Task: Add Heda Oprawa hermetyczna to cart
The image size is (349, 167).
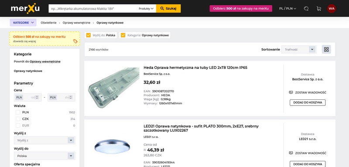Action: (x=308, y=102)
